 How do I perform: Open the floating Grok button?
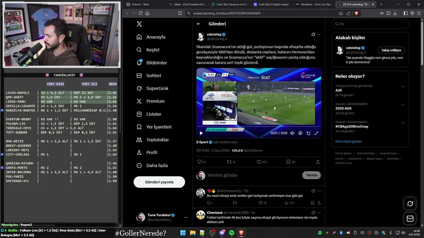[410, 204]
